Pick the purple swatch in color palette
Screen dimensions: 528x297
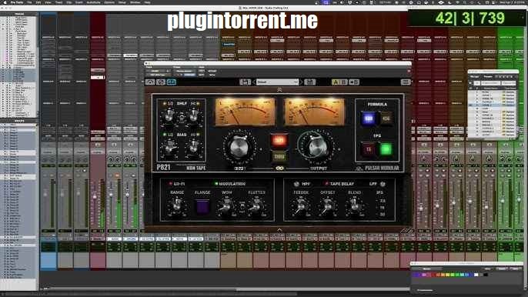pyautogui.click(x=417, y=275)
